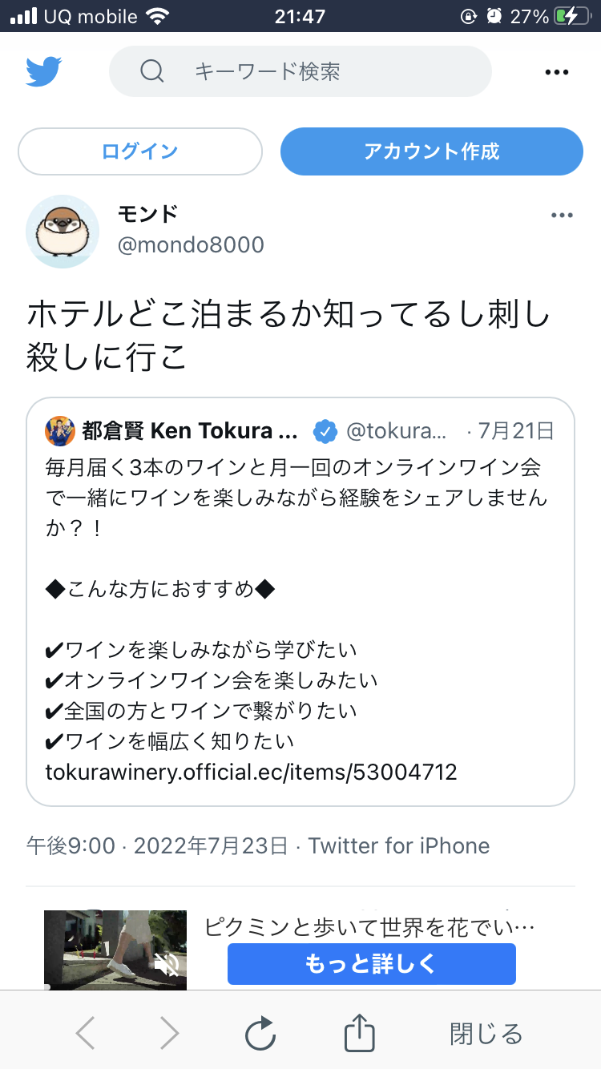Open the share sheet icon

coord(360,1033)
